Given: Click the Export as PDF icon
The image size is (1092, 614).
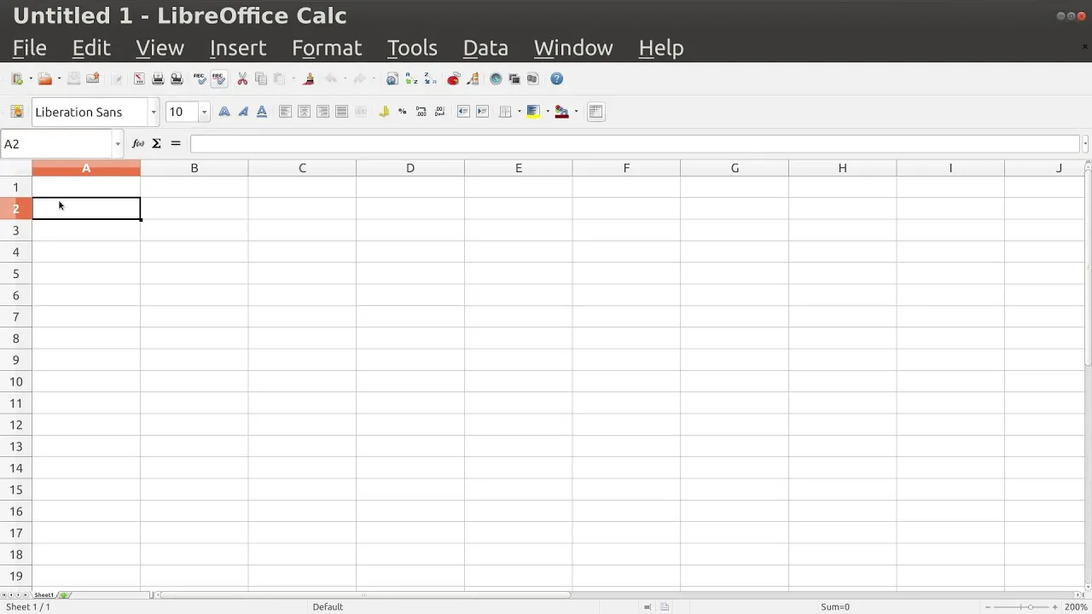Looking at the screenshot, I should coord(138,78).
